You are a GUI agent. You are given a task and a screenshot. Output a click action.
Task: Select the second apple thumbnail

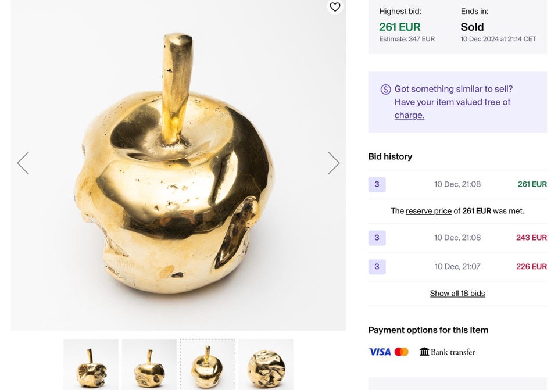click(149, 364)
